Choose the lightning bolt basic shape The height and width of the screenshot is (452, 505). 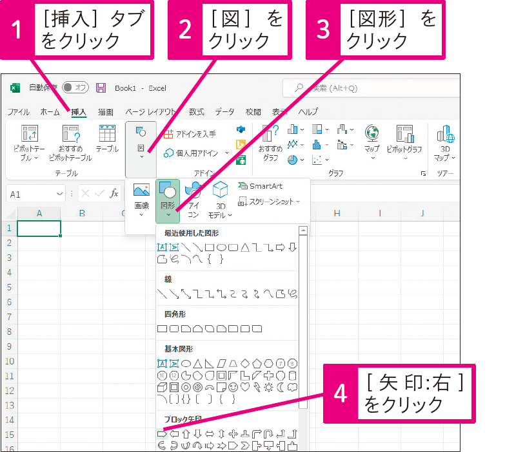pyautogui.click(x=257, y=388)
